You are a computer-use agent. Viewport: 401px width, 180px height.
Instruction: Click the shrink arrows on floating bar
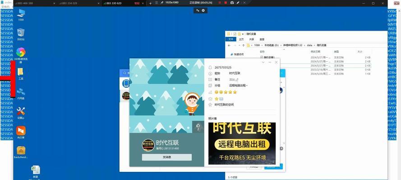(x=198, y=10)
